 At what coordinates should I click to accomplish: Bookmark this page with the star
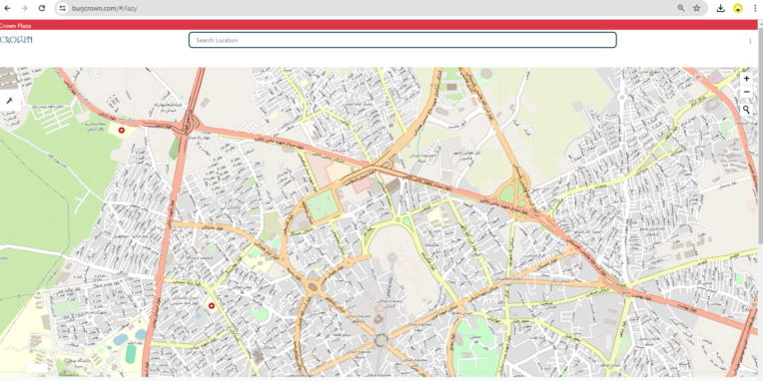click(697, 8)
